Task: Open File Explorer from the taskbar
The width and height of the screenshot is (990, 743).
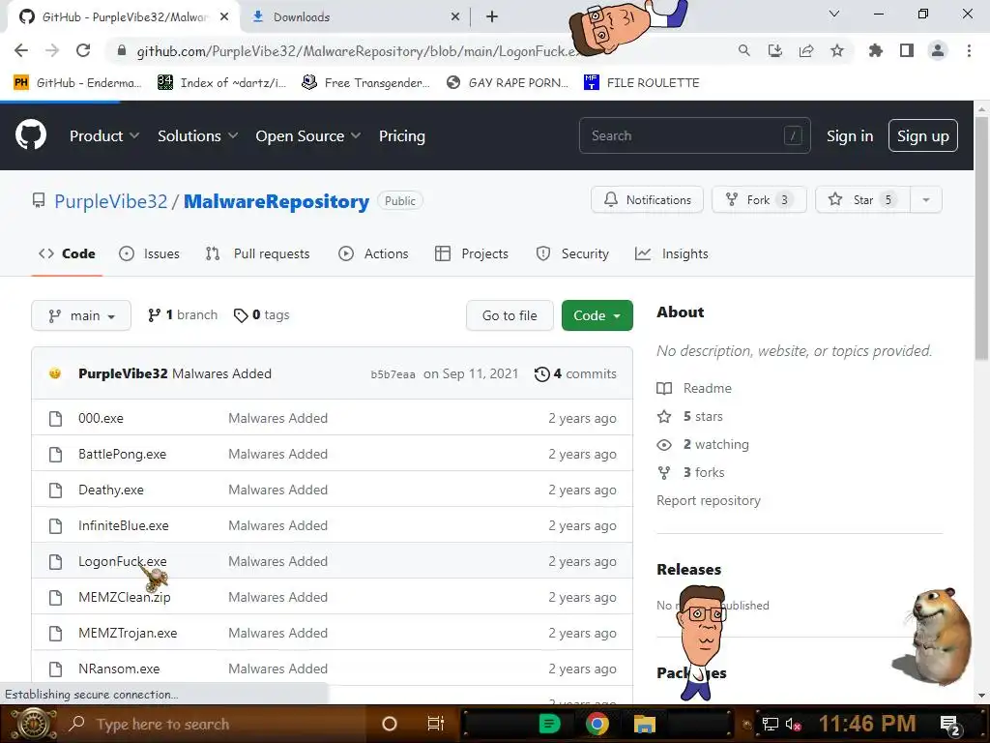Action: [645, 724]
